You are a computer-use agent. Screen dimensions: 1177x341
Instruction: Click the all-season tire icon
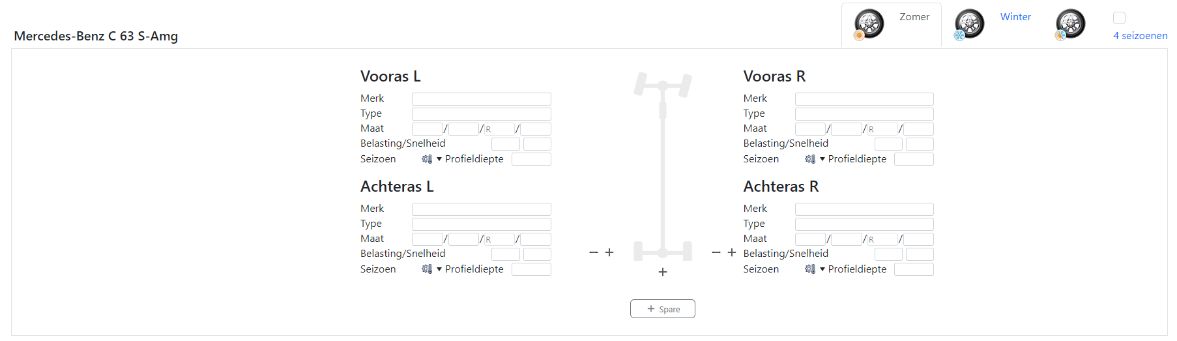(x=1070, y=25)
